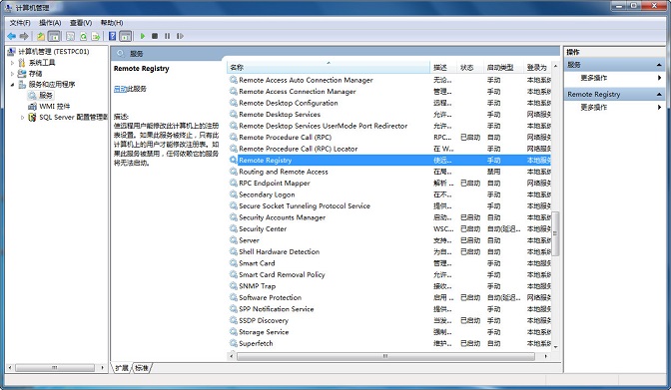Open the 查看(V) menu

(81, 23)
